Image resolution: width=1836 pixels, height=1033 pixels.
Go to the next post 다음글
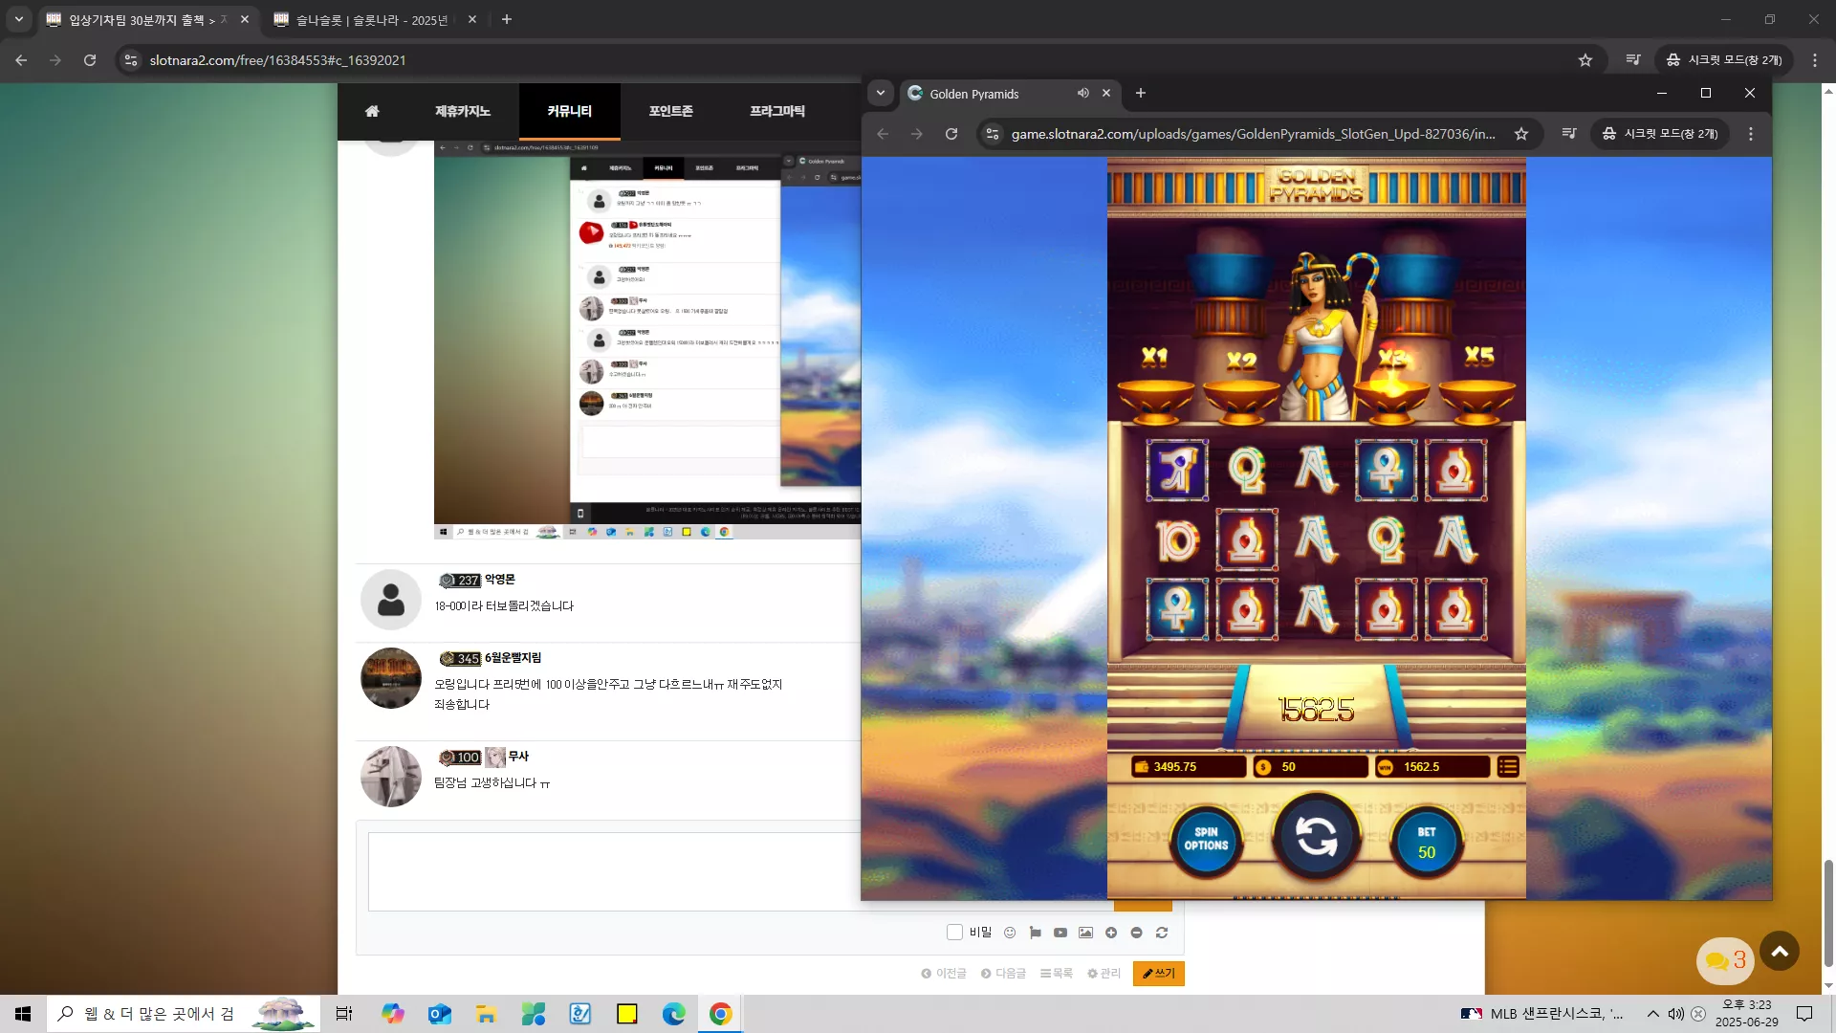pos(1003,974)
